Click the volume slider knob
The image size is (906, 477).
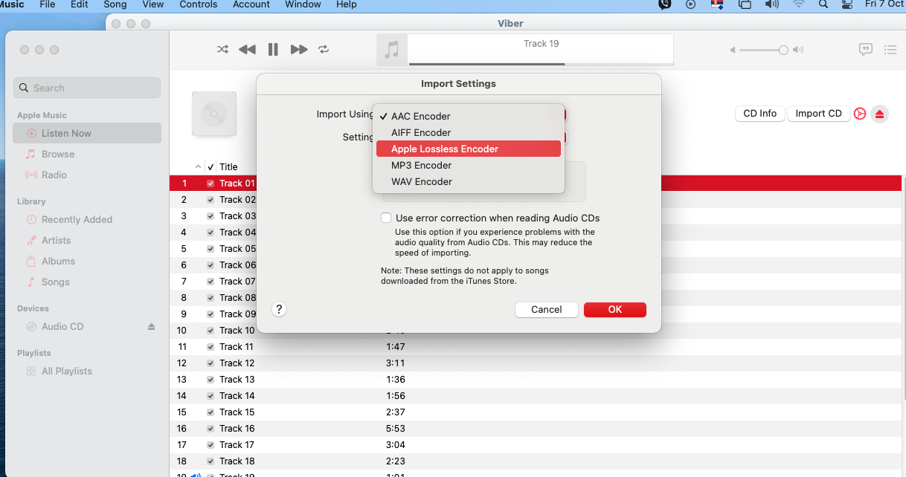pos(783,50)
